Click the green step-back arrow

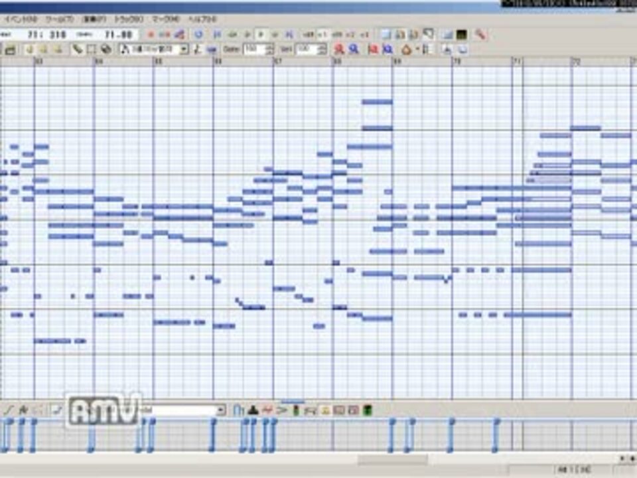coord(232,35)
